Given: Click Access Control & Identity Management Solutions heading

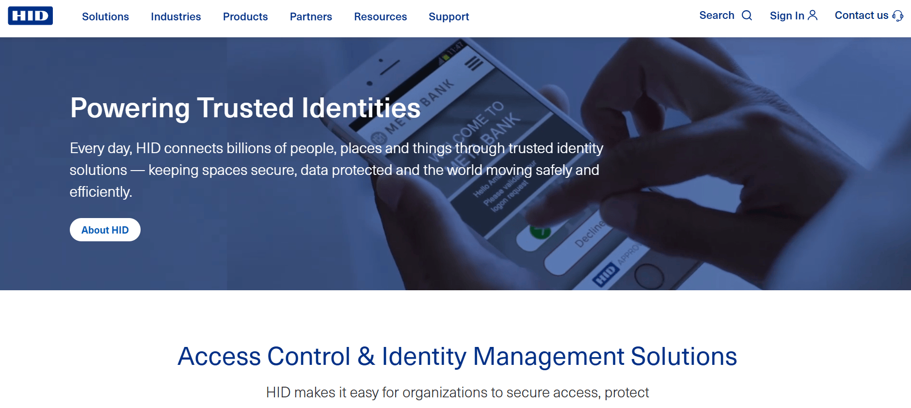Looking at the screenshot, I should pos(457,356).
